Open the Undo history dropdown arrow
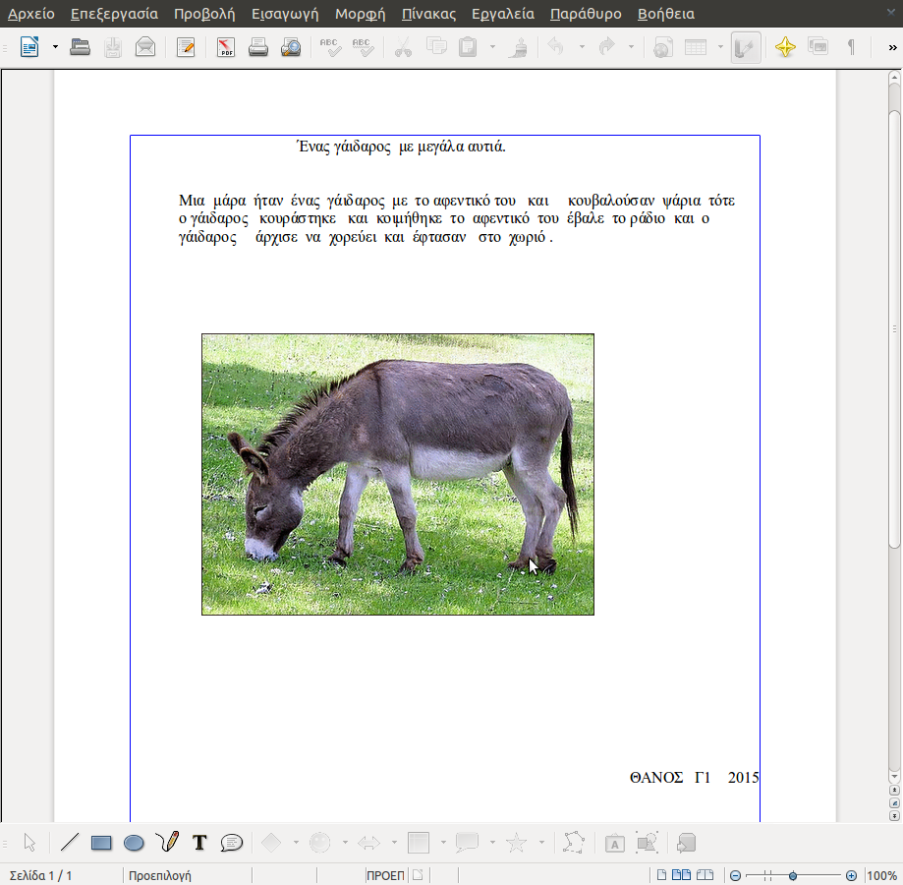Viewport: 903px width, 885px height. pos(582,46)
